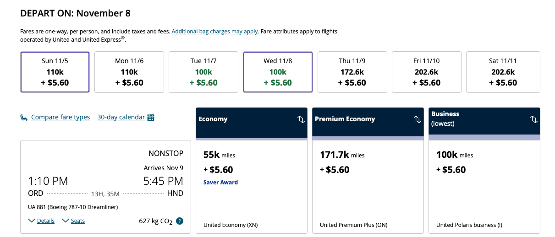Select the Sun 11/5 date option
This screenshot has width=555, height=237.
coord(55,72)
